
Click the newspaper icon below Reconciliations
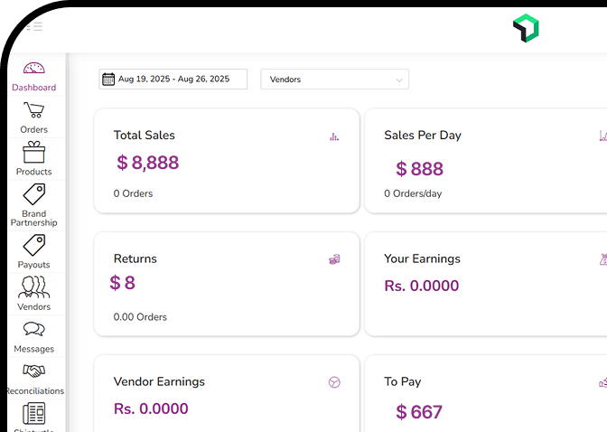pyautogui.click(x=33, y=413)
